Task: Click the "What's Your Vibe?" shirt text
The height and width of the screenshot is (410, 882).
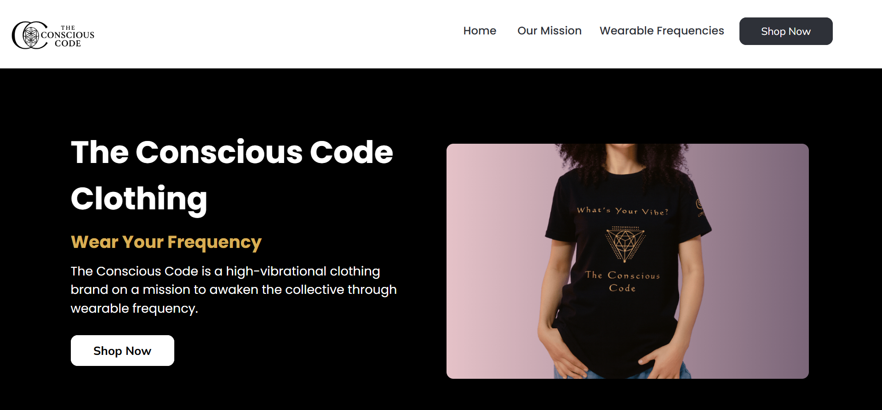Action: [623, 211]
